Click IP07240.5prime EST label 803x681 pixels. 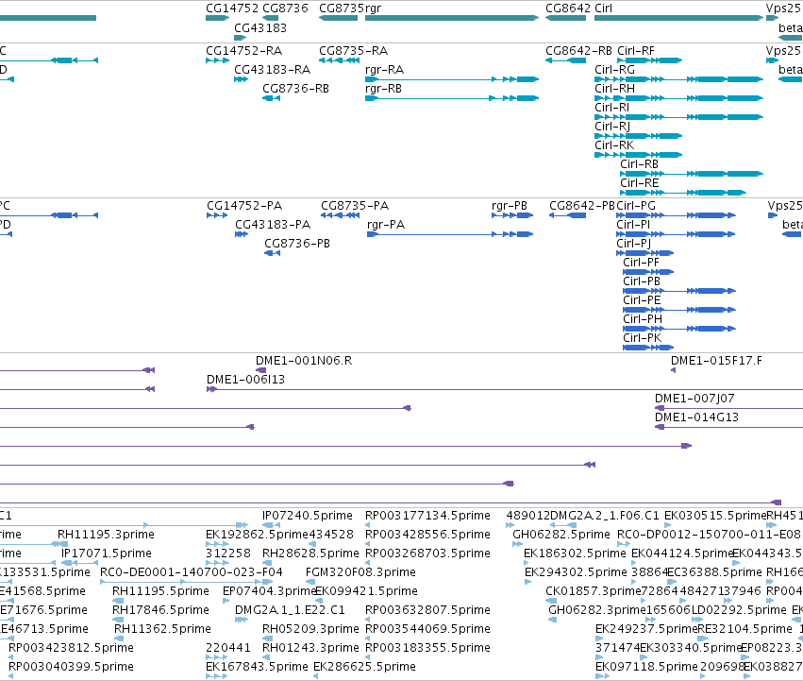308,516
